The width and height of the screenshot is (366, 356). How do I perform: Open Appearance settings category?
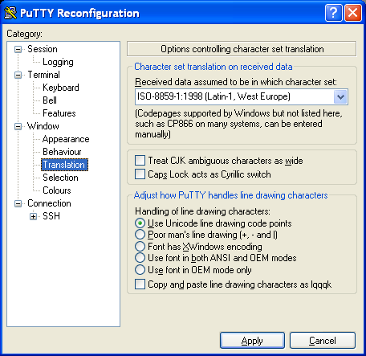click(66, 139)
